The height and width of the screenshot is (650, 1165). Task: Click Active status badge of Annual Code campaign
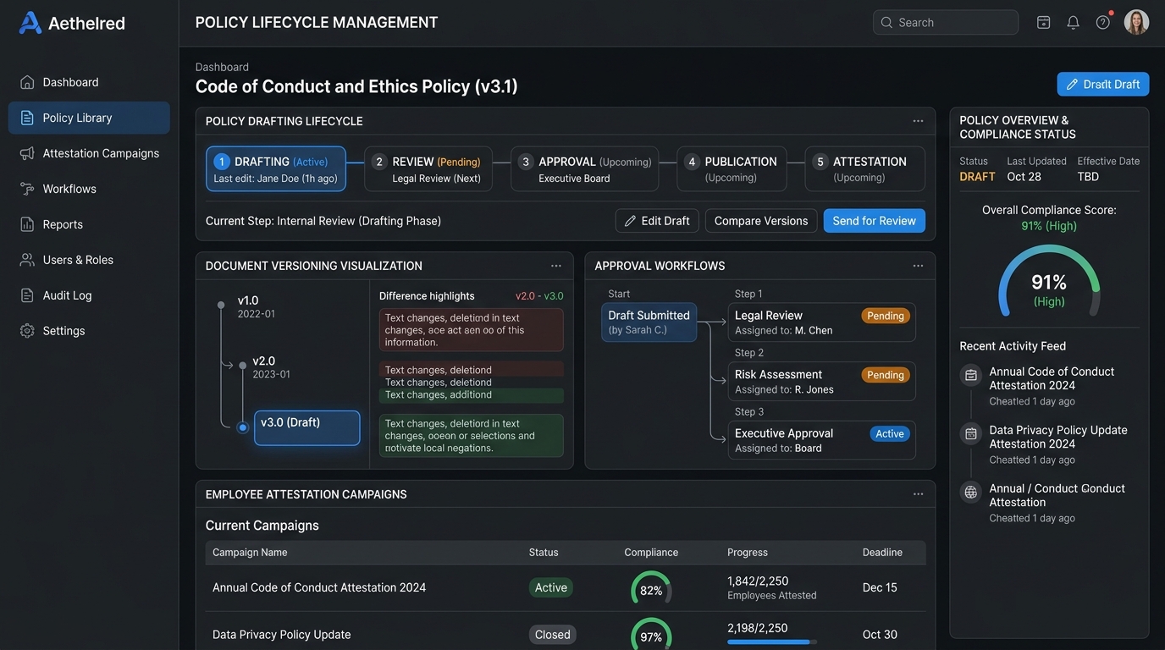point(551,587)
